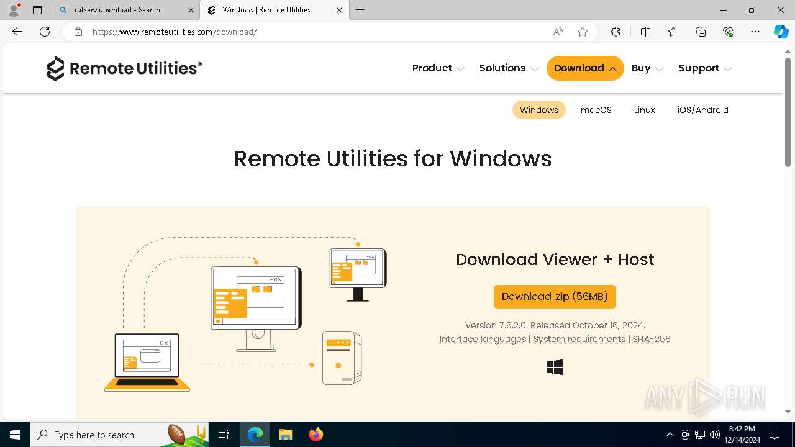Go back to previous page
The width and height of the screenshot is (795, 447).
point(17,32)
